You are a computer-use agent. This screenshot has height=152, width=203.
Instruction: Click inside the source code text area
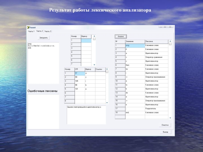coord(43,63)
